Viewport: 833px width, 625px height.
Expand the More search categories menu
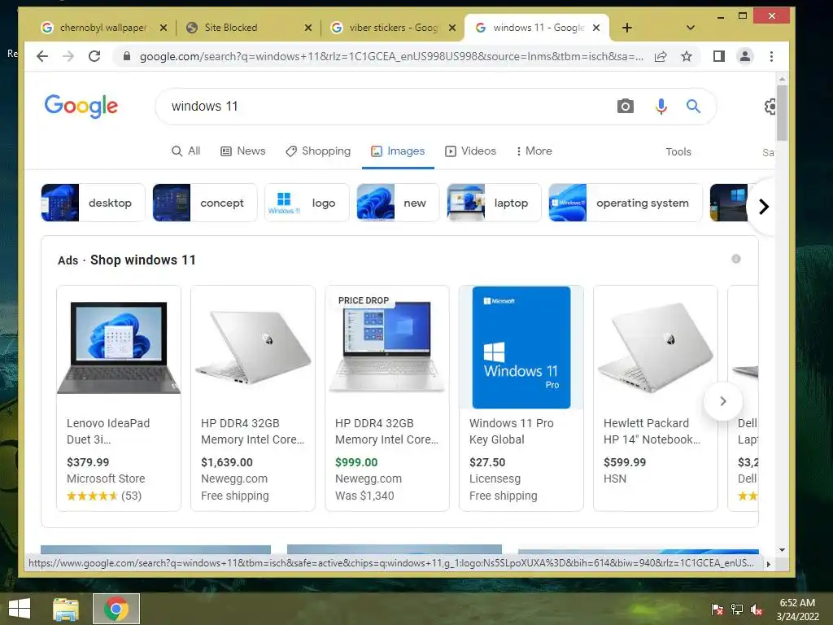pos(534,151)
